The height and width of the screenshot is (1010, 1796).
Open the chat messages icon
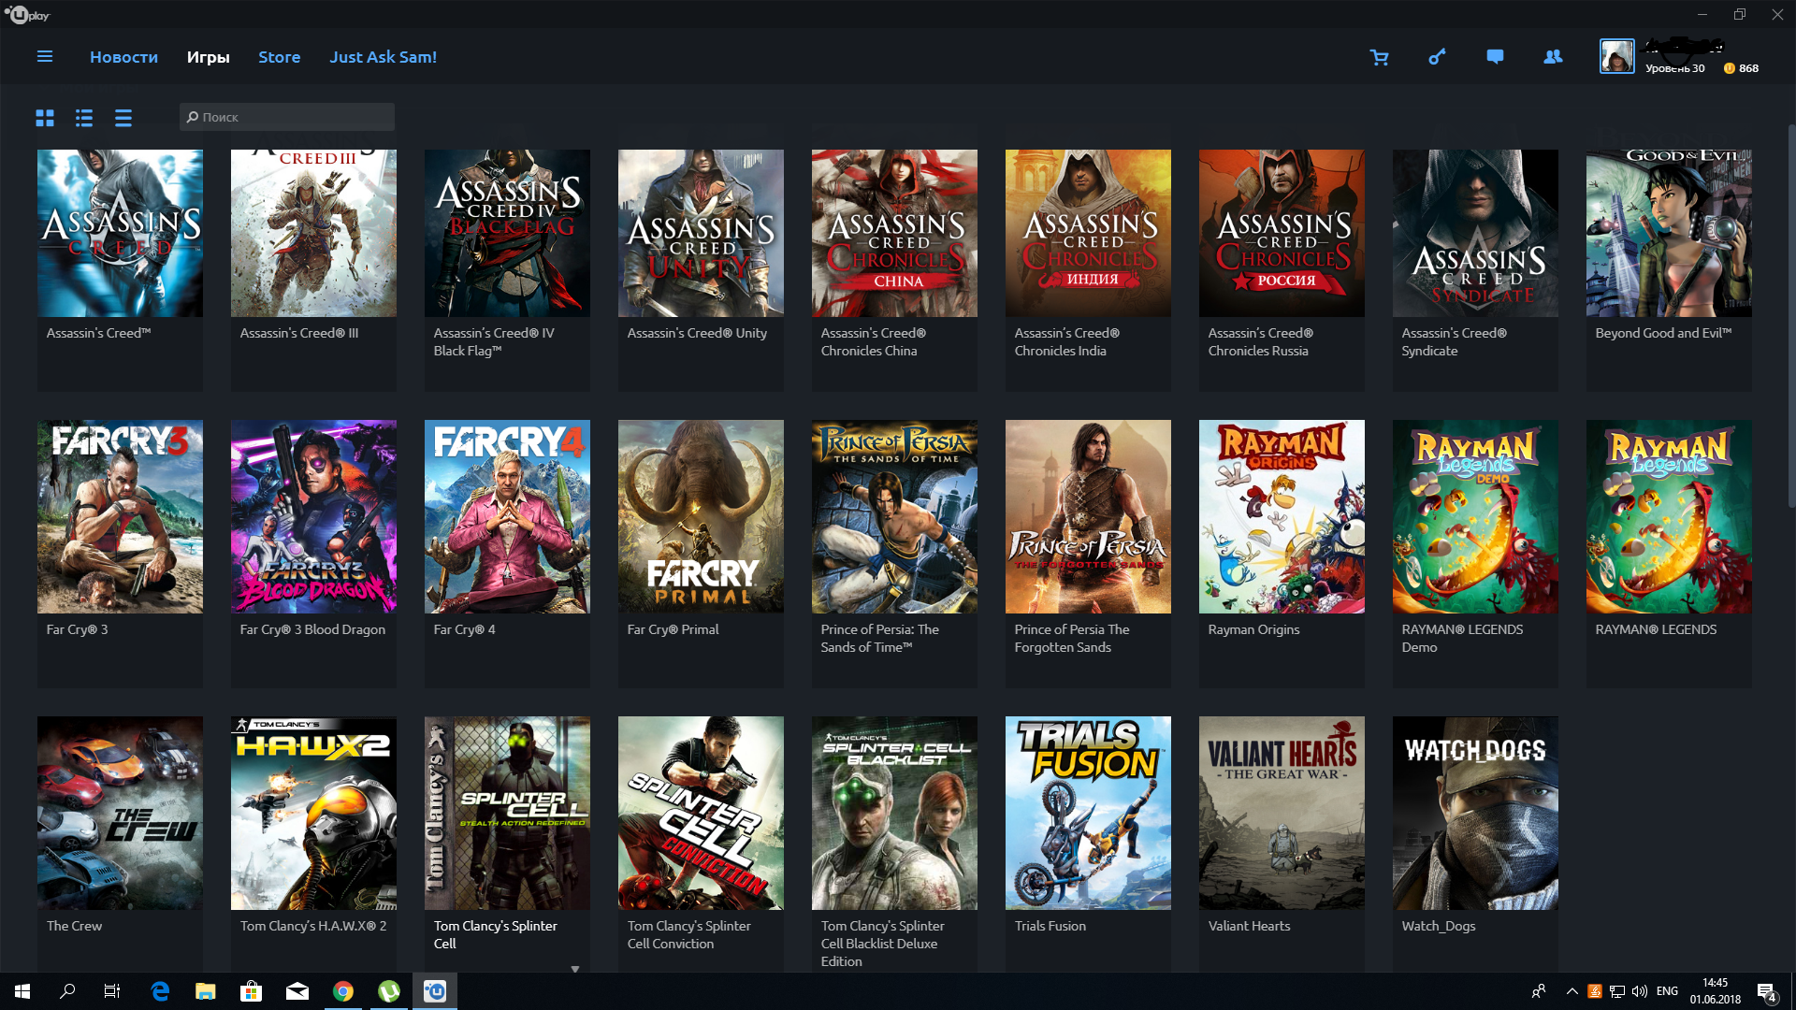(x=1495, y=57)
